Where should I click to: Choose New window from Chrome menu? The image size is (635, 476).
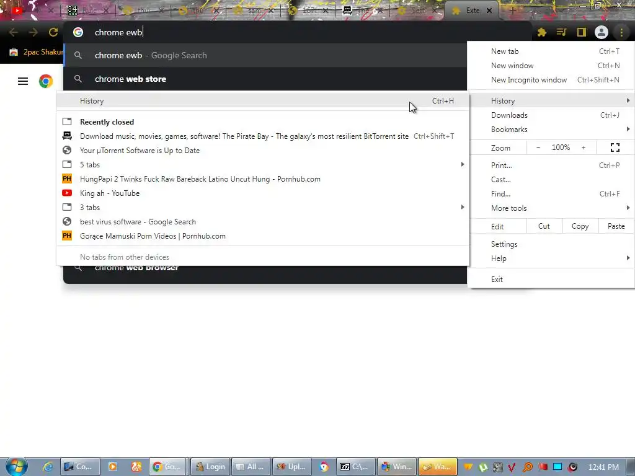click(551, 66)
